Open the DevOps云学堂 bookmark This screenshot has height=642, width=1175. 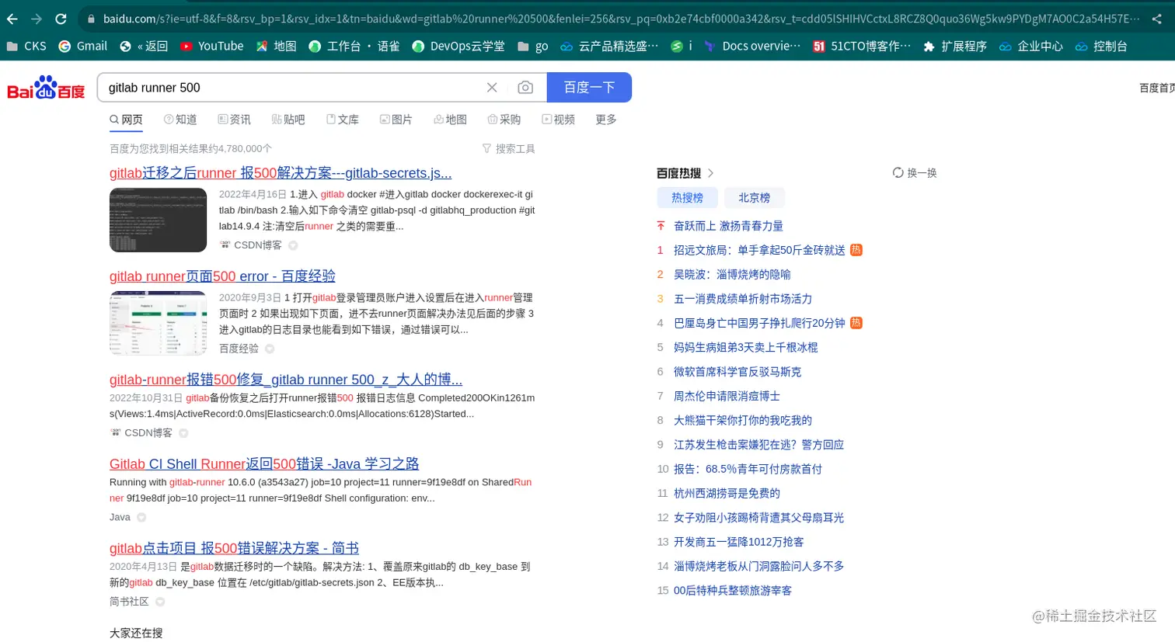coord(458,47)
